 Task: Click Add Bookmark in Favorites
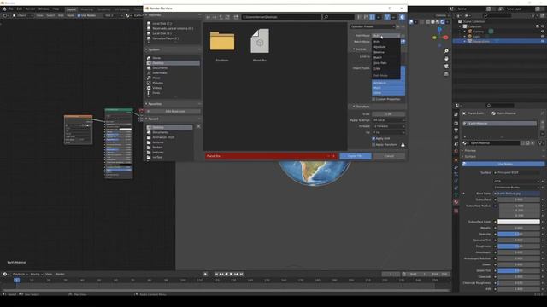[174, 112]
